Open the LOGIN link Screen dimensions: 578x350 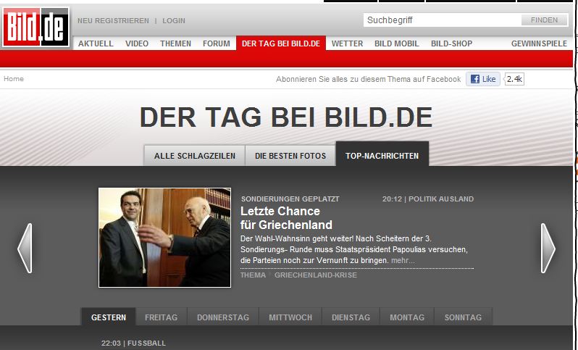click(x=174, y=21)
